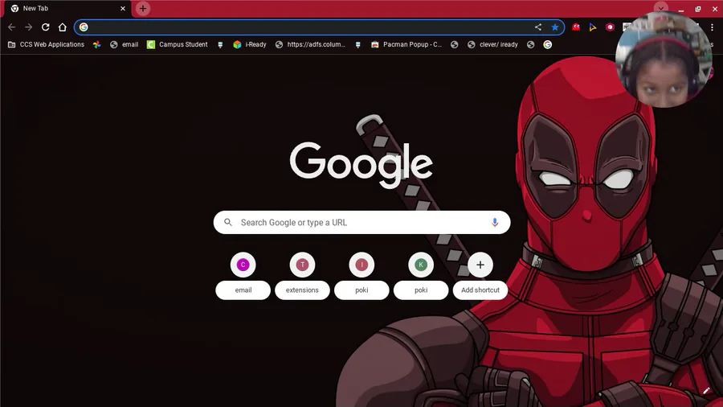The image size is (723, 407).
Task: Open a new tab with plus button
Action: pos(143,8)
